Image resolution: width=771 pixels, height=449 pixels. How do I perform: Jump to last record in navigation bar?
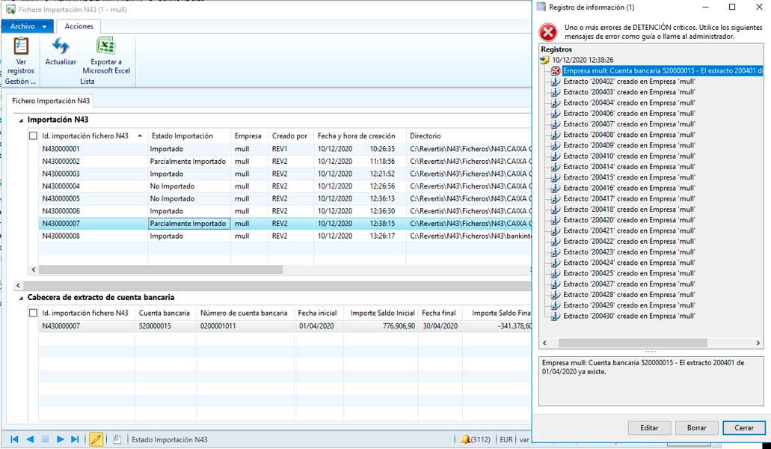click(x=75, y=439)
